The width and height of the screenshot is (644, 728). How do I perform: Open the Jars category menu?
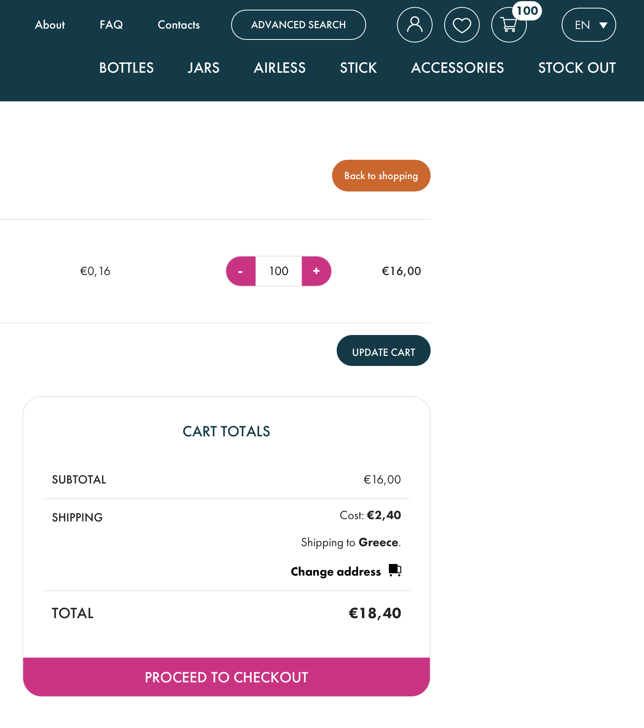(203, 68)
